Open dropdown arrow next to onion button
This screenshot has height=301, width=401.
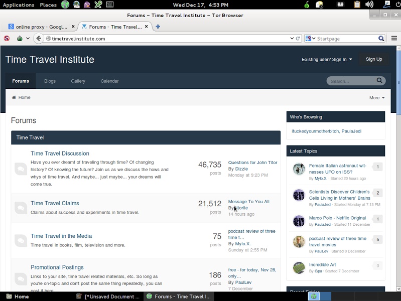[x=28, y=38]
